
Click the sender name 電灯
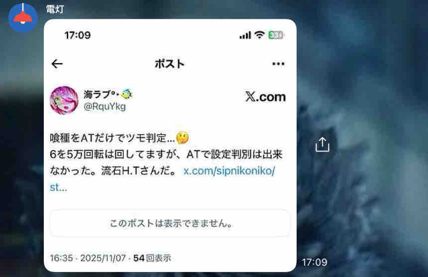(x=55, y=9)
